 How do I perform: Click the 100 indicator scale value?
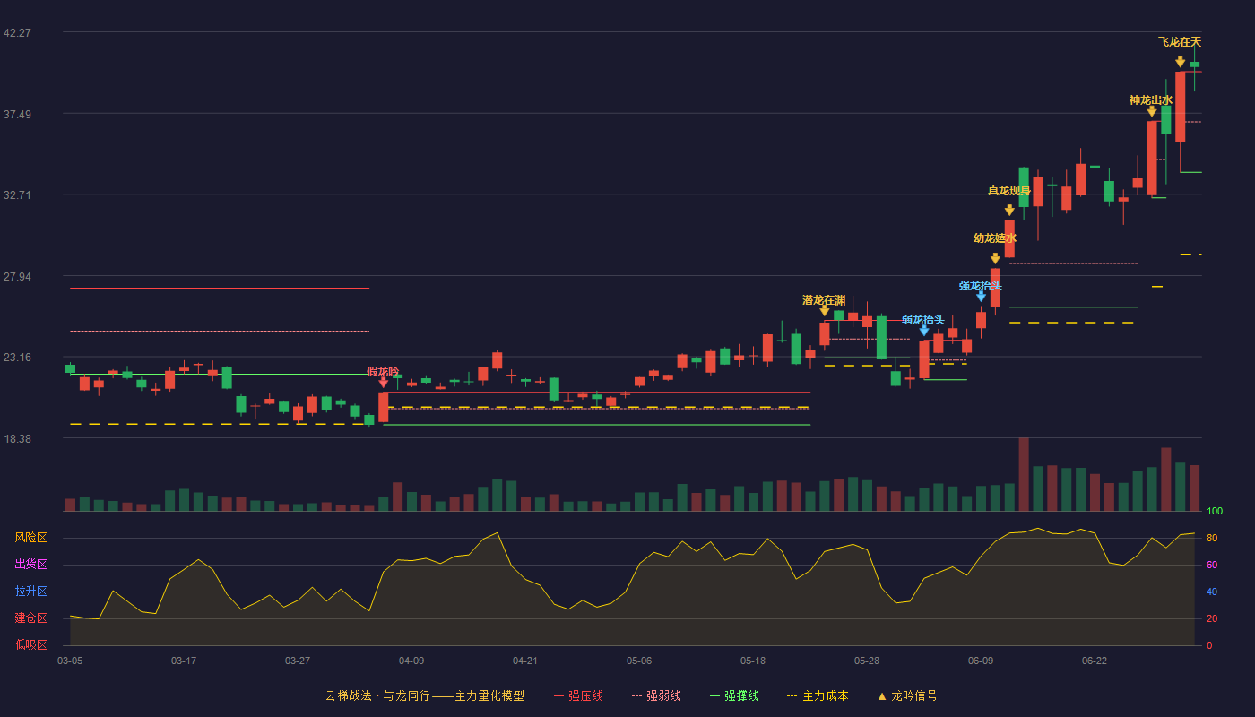pos(1215,512)
